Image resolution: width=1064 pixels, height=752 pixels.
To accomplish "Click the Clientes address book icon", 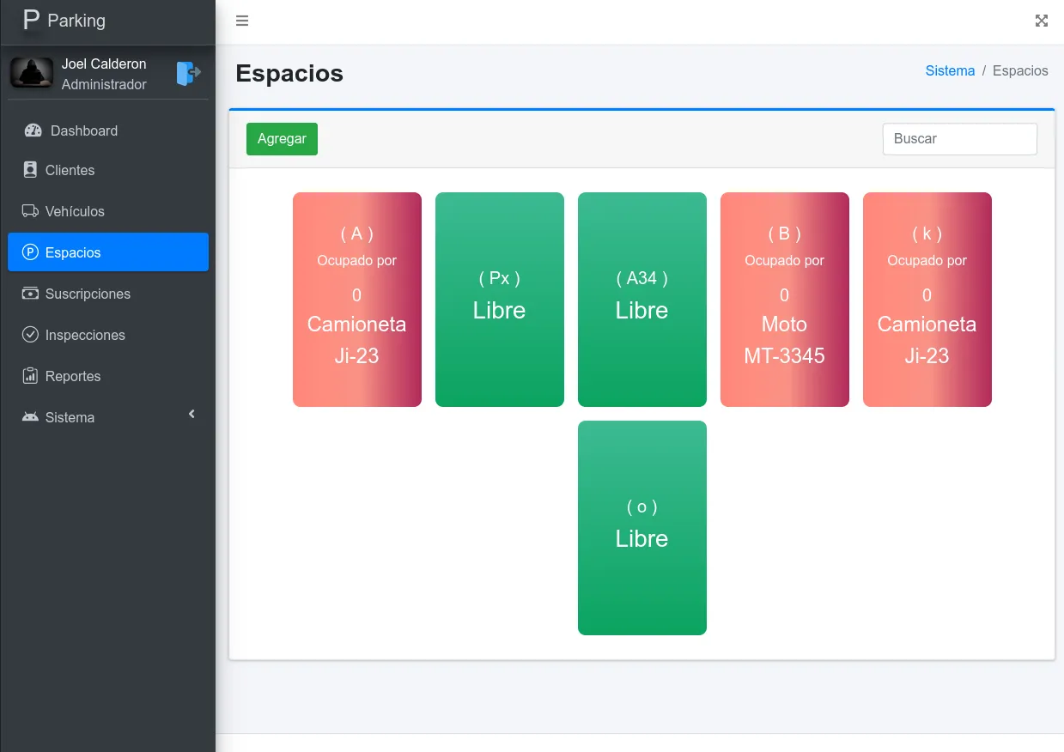I will (31, 170).
